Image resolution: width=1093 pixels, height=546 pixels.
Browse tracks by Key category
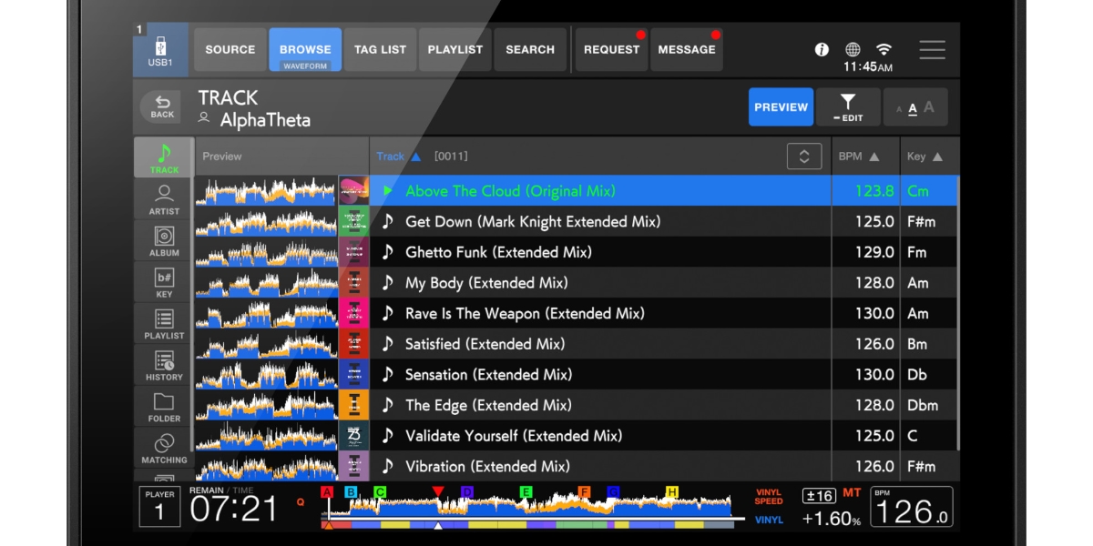pos(164,282)
